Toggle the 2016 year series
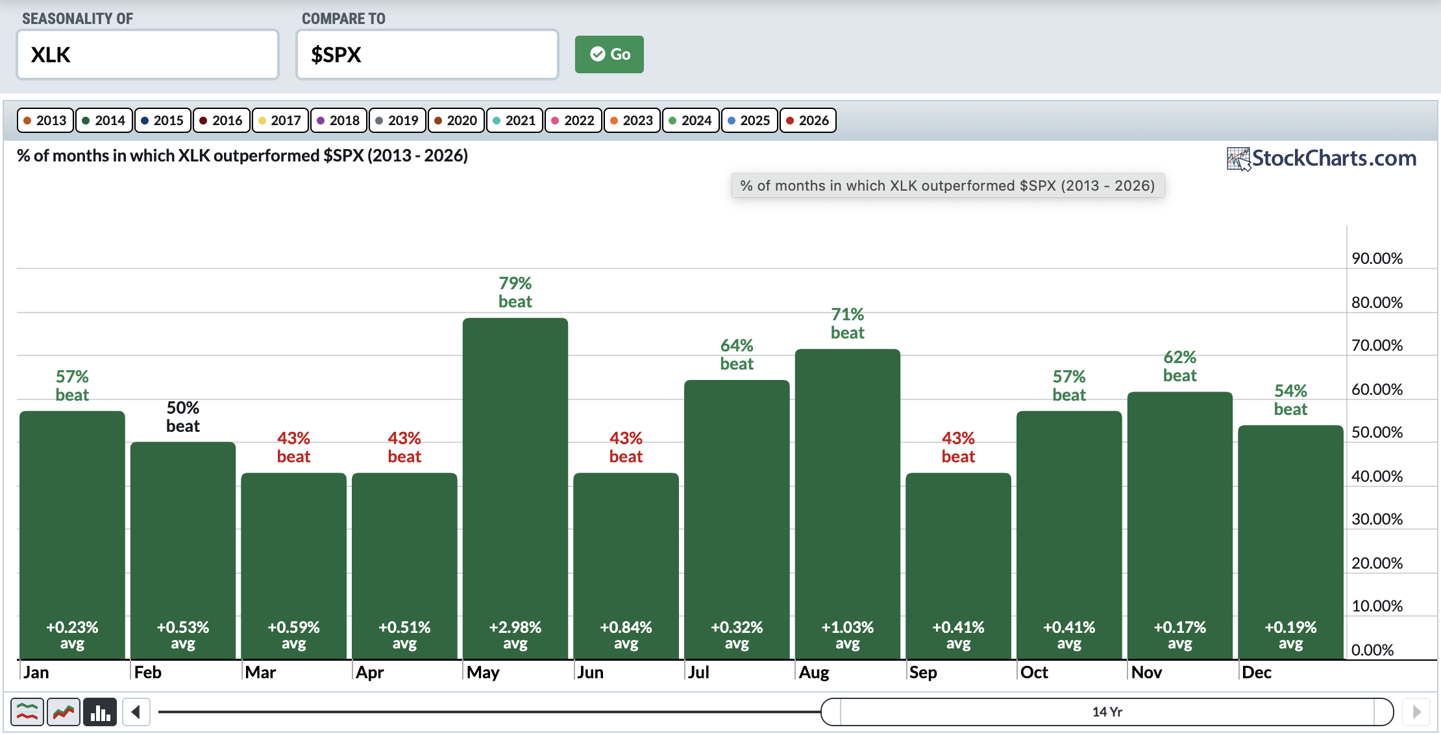 tap(221, 121)
